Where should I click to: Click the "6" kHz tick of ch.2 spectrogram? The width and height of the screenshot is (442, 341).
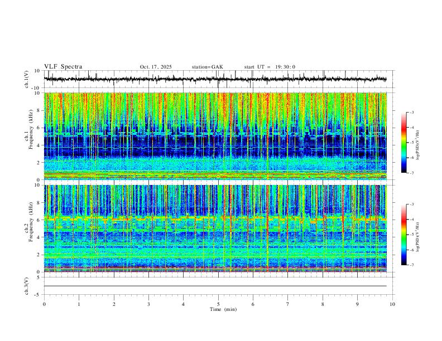(39, 220)
